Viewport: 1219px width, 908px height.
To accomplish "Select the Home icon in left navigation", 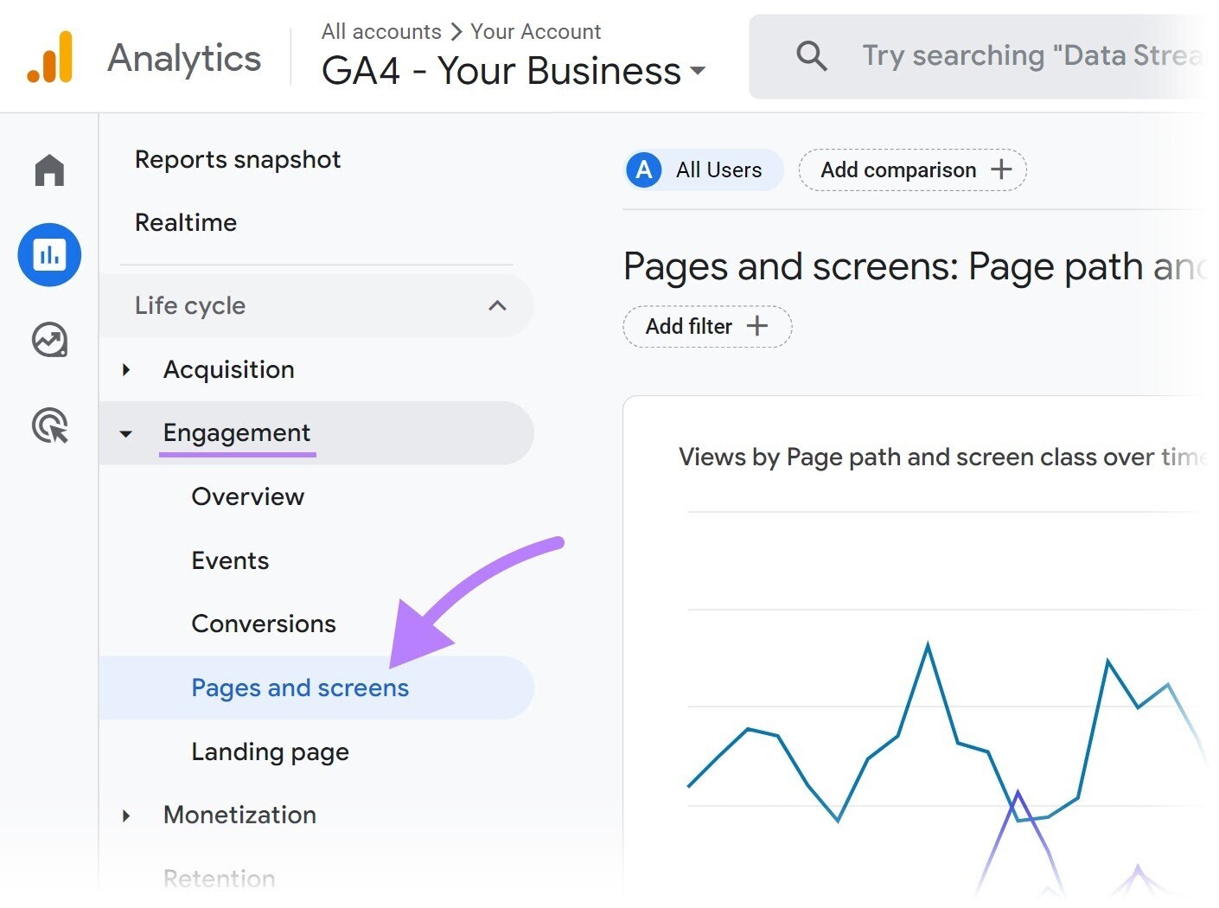I will coord(49,169).
